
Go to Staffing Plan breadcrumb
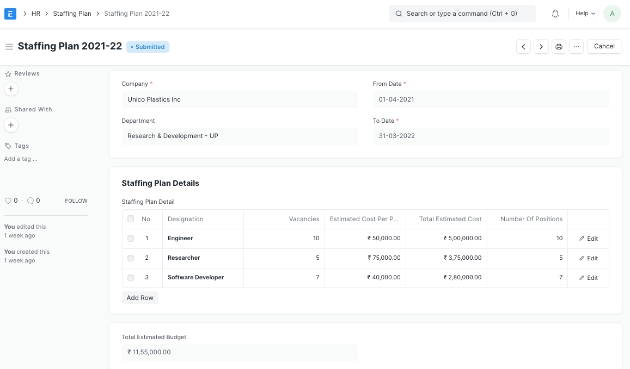(72, 14)
